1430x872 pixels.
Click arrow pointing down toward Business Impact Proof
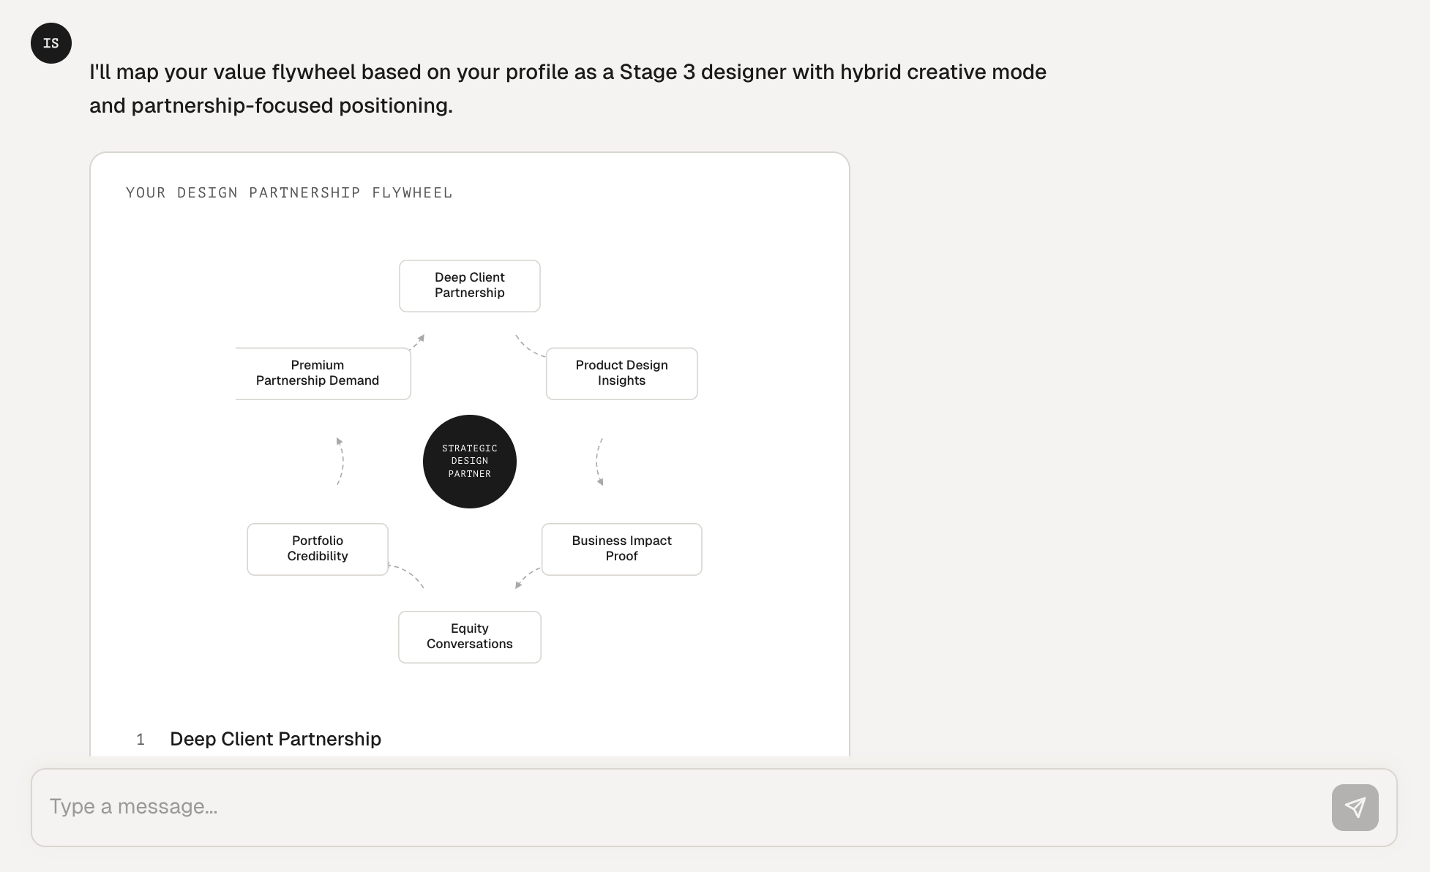[599, 462]
